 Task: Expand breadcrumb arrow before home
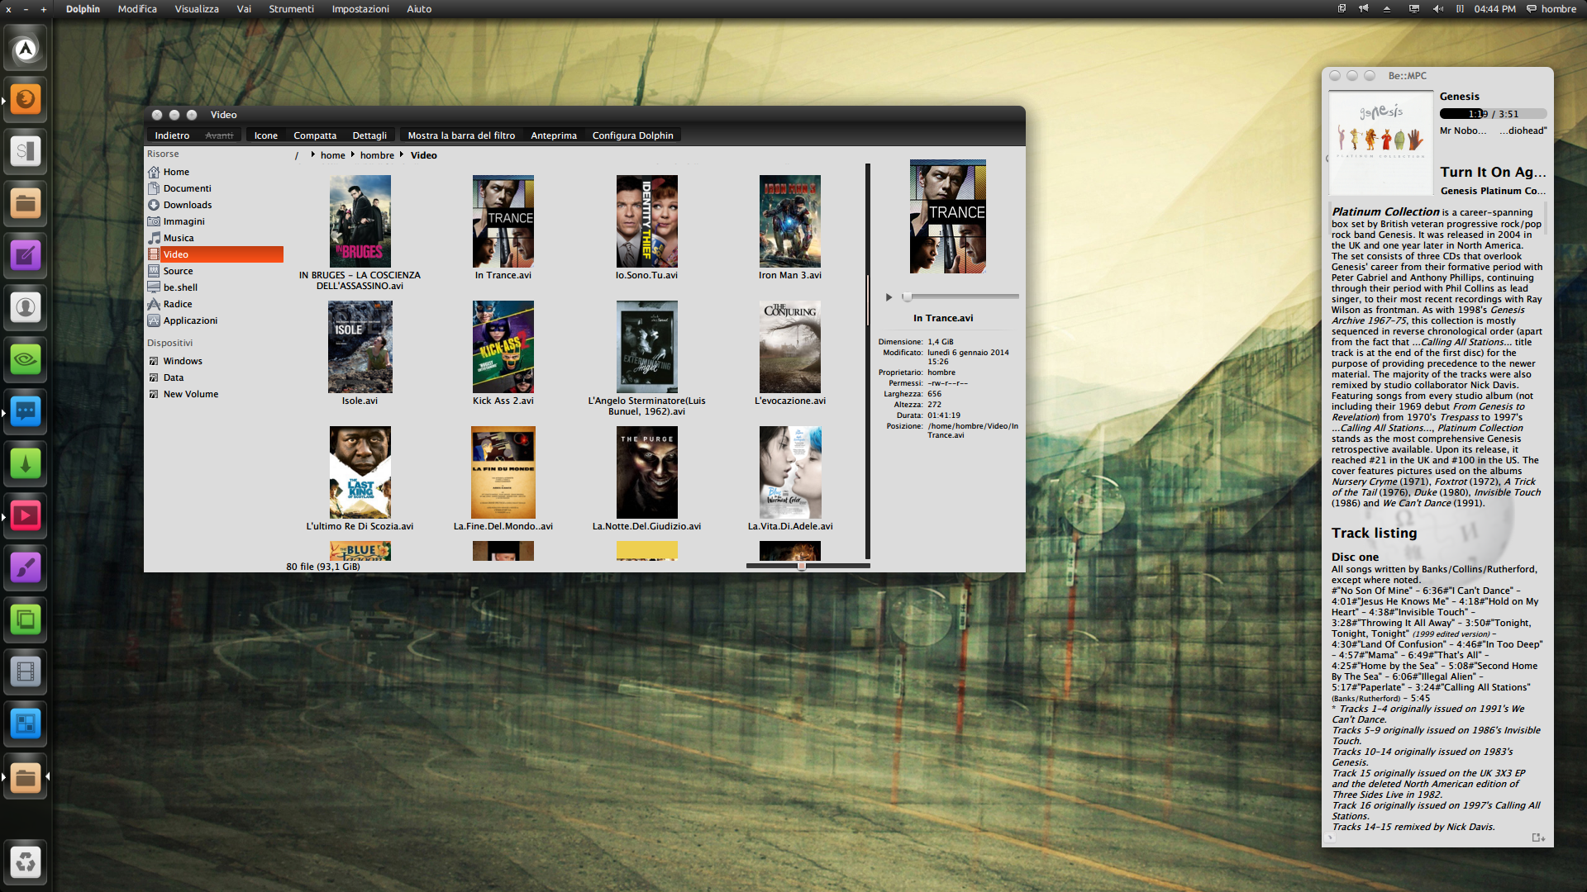312,154
